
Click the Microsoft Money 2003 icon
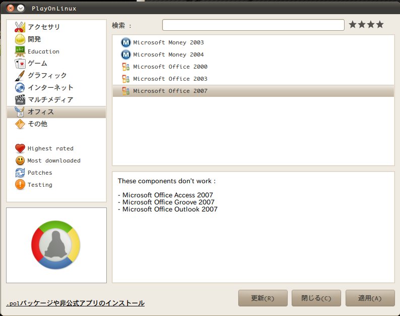pyautogui.click(x=126, y=42)
